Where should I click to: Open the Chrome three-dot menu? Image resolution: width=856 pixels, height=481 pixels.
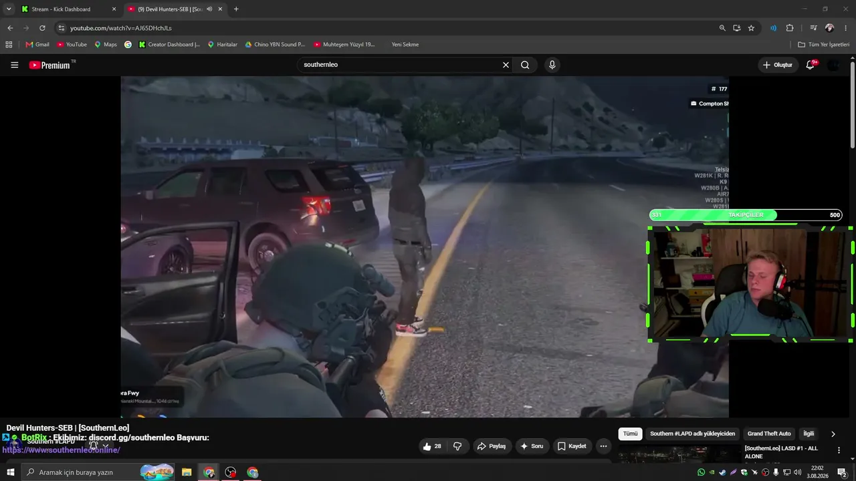coord(846,28)
